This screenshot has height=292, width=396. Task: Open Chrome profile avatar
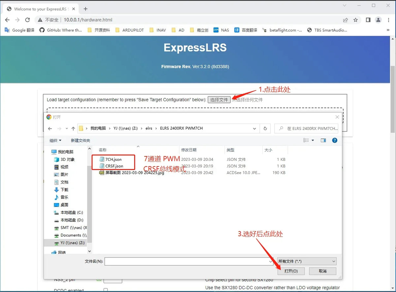pyautogui.click(x=378, y=20)
